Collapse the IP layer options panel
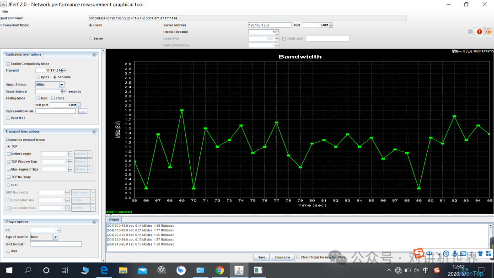 pos(94,222)
